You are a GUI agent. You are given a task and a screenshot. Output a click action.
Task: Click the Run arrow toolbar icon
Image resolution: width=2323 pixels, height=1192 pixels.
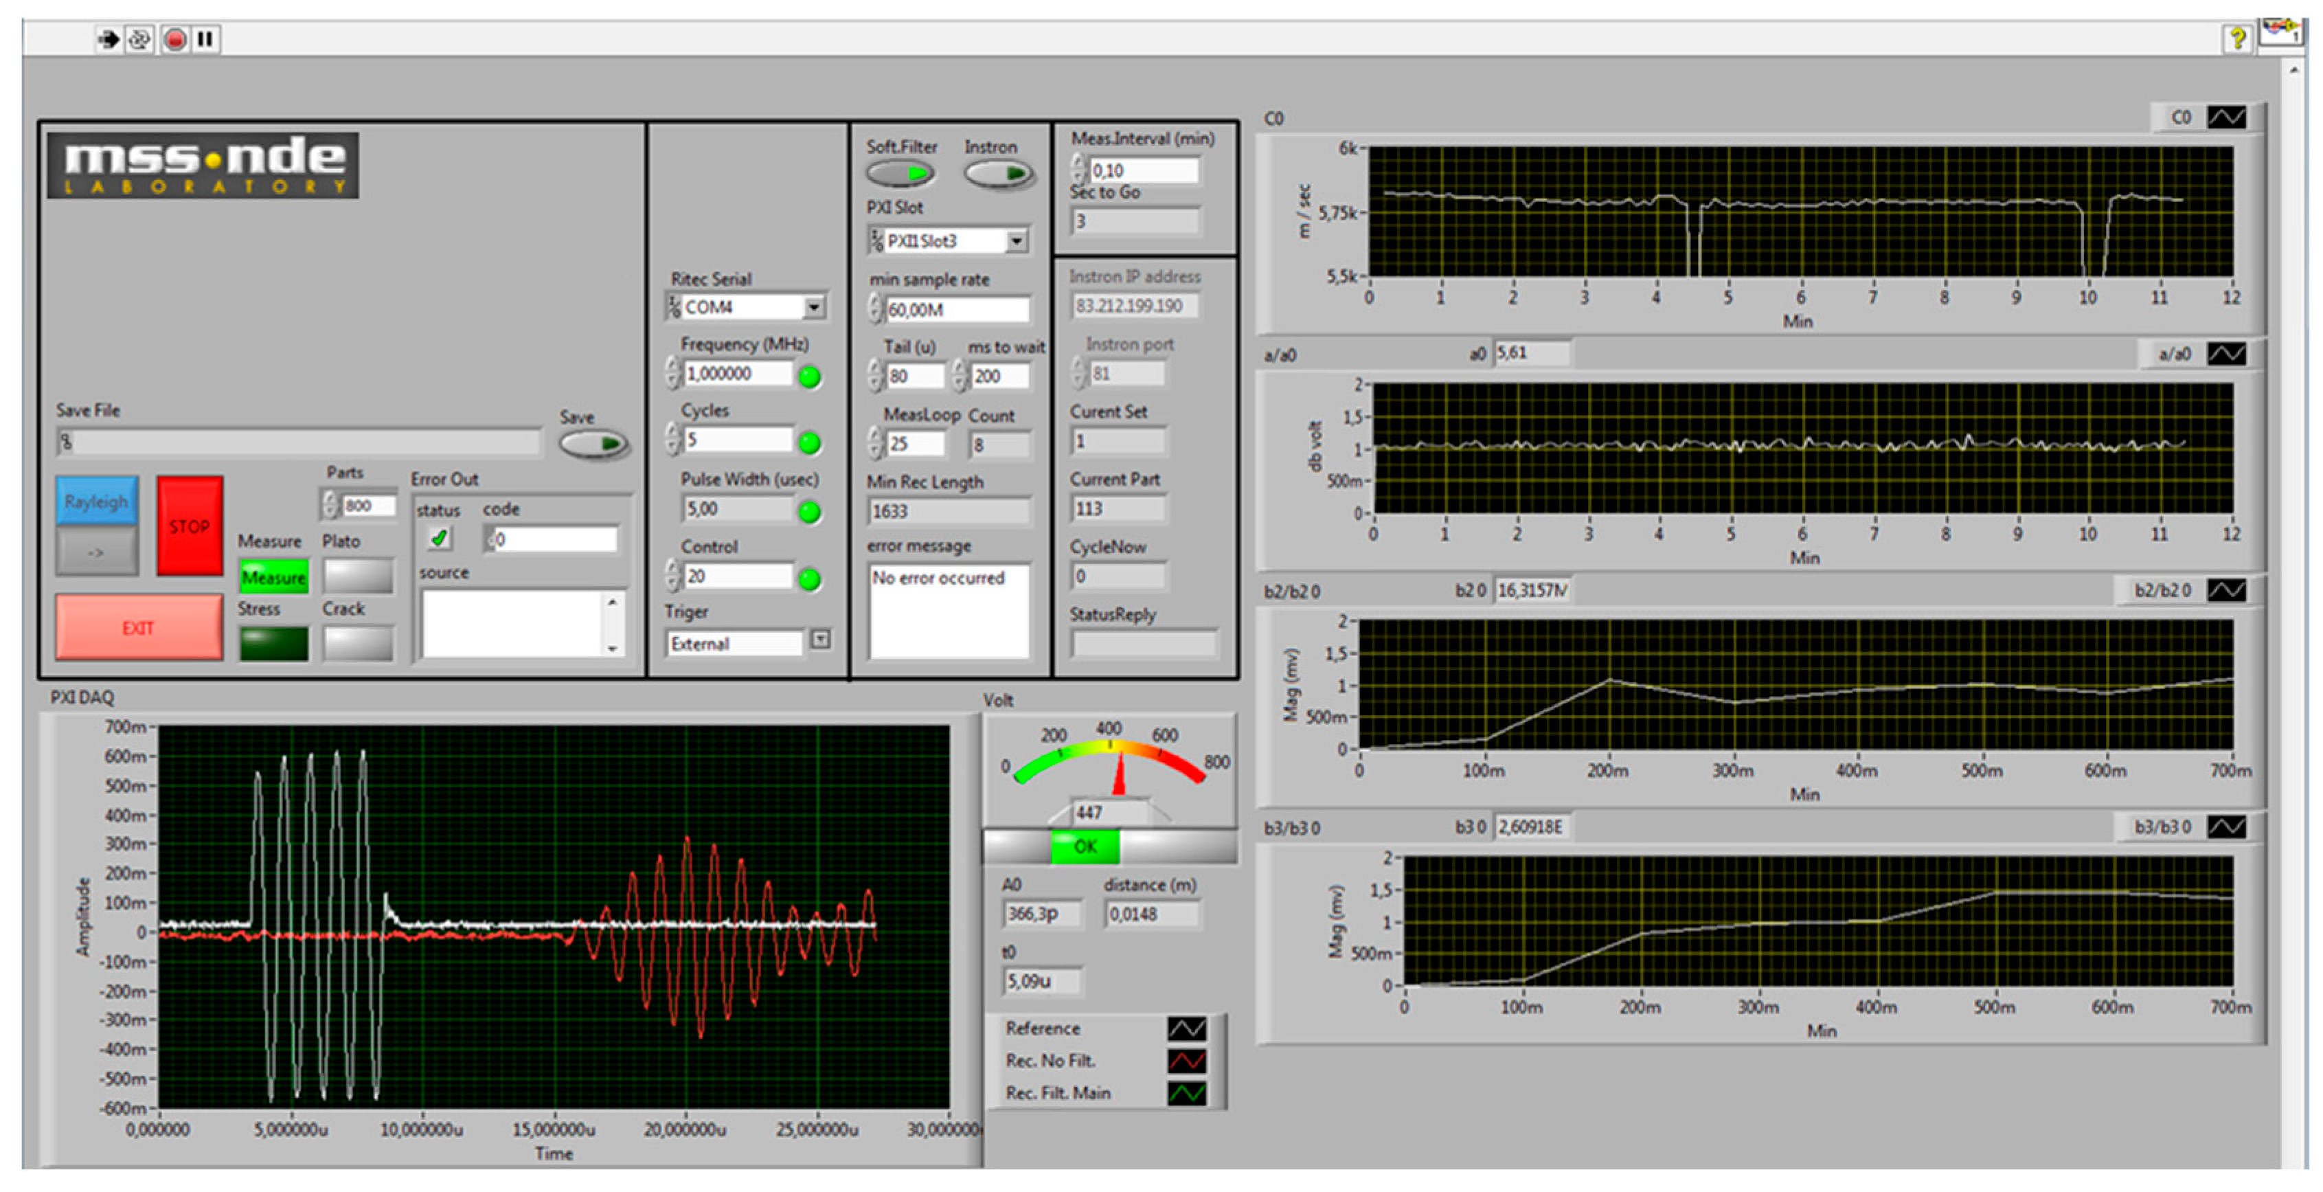point(109,38)
